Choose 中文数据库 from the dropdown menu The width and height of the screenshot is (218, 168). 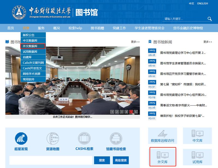click(30, 41)
